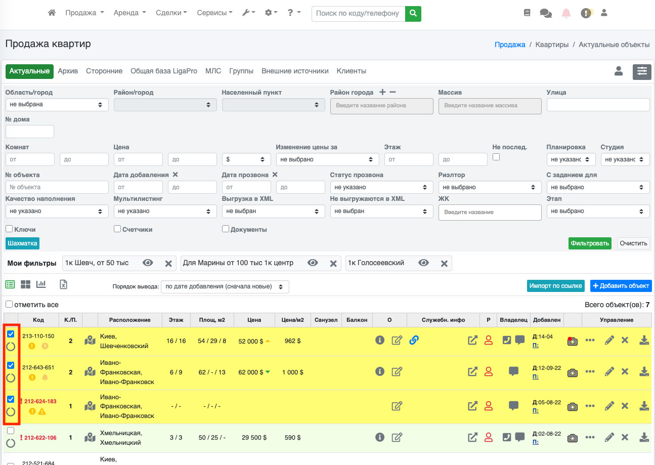
Task: Click the home icon in navbar
Action: point(52,13)
